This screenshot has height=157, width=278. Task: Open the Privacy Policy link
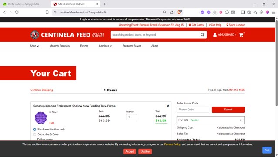pos(172,144)
